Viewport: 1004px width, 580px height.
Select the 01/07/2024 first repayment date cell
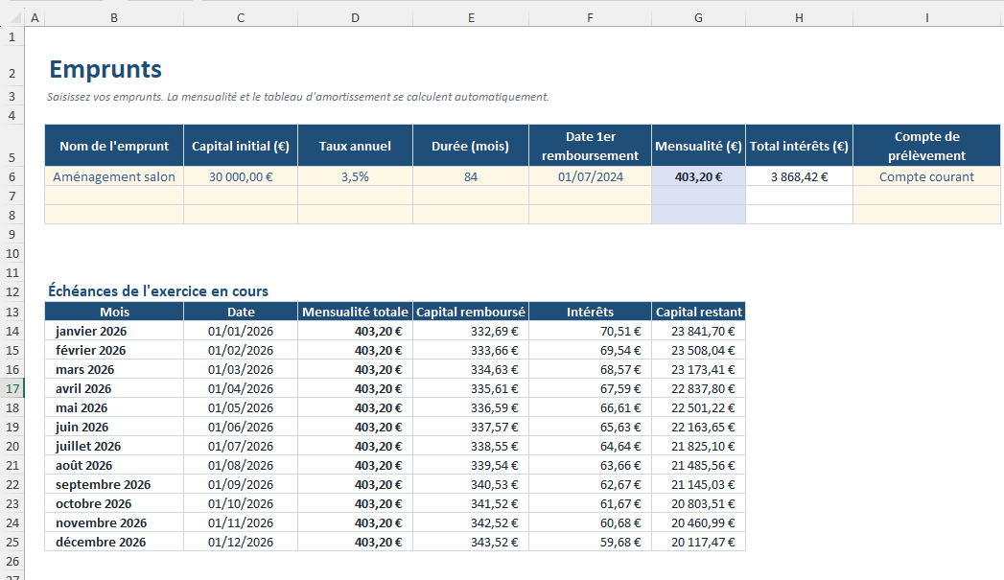(591, 176)
